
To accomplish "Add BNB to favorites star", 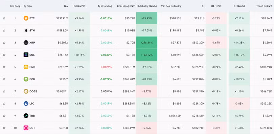I will tap(4, 67).
